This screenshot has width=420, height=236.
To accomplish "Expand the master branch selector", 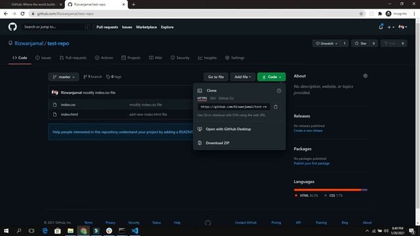I will click(64, 77).
